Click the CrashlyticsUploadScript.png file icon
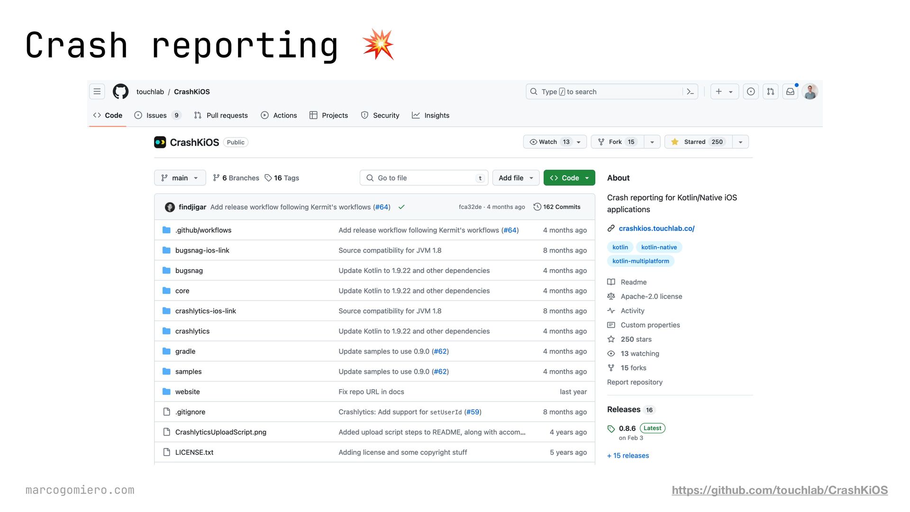The image size is (910, 512). tap(166, 432)
